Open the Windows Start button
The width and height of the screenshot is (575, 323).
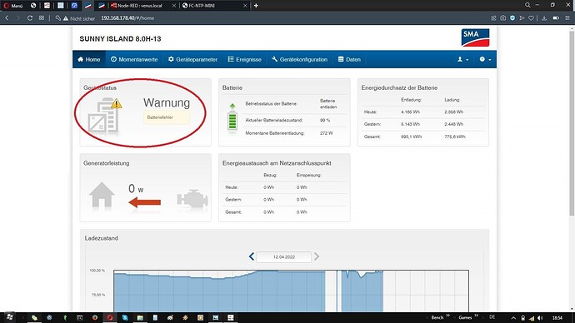[9, 317]
